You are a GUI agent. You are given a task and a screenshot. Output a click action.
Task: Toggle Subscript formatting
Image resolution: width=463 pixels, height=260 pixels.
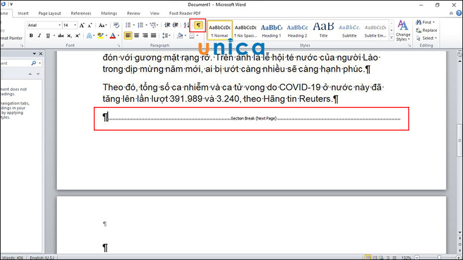point(69,36)
